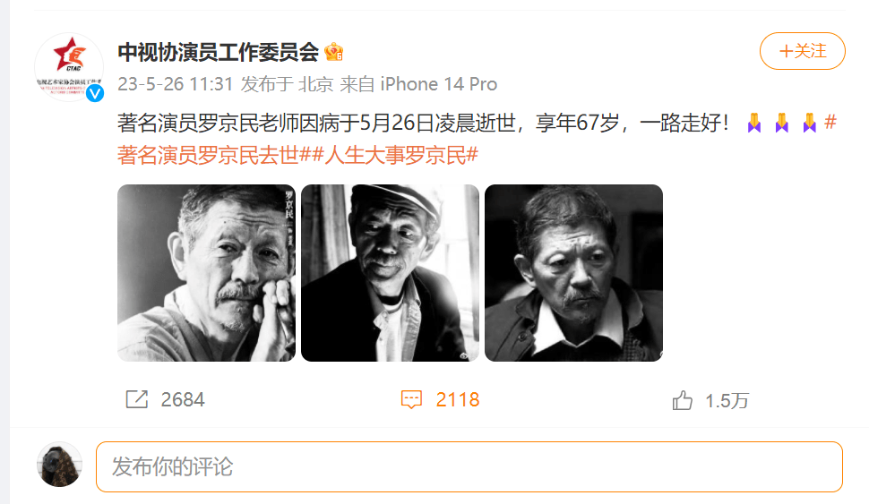Follow the account with the +关注 button
The width and height of the screenshot is (869, 504).
(x=802, y=51)
